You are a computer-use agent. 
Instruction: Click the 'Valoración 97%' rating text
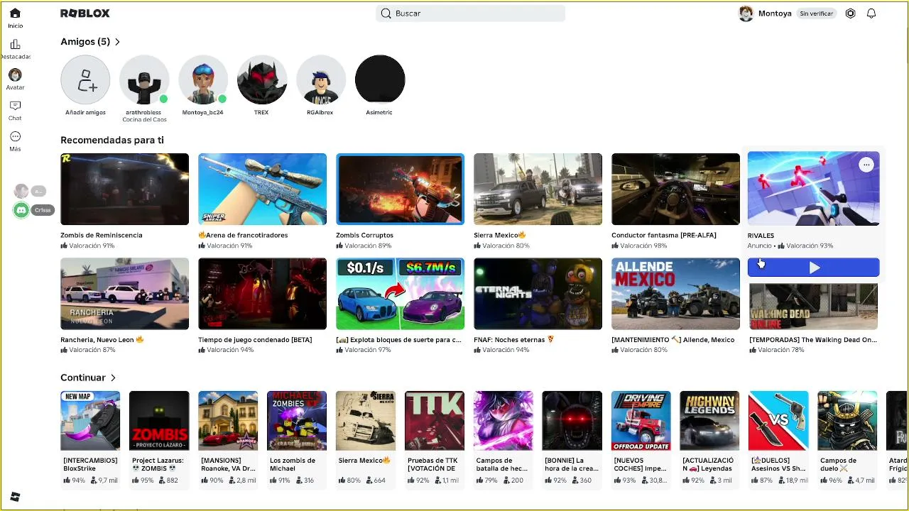point(368,350)
